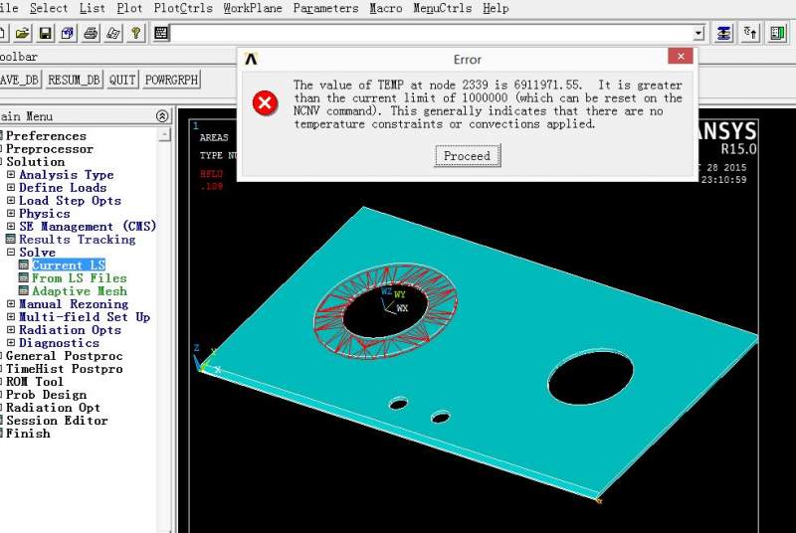
Task: Expand the Load Step Opts node
Action: (x=11, y=200)
